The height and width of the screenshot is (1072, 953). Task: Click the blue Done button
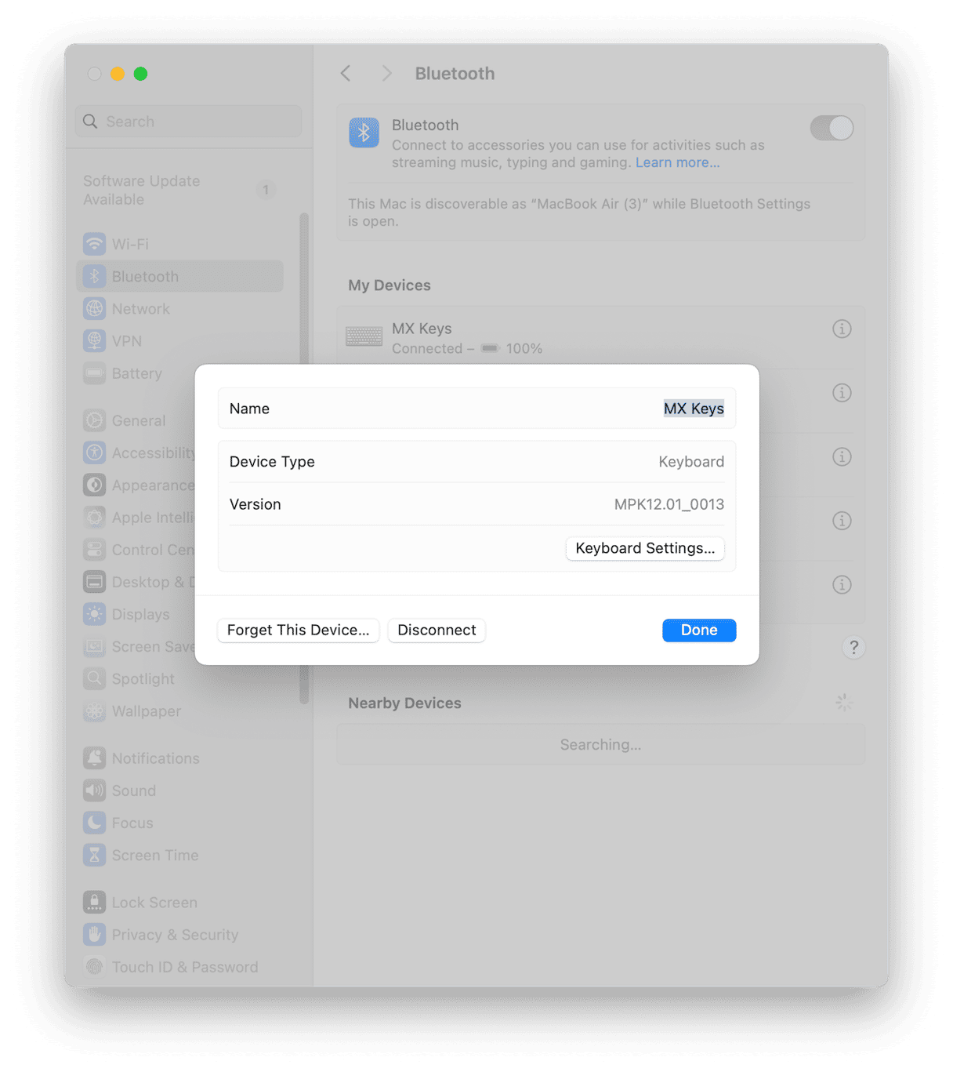click(699, 630)
